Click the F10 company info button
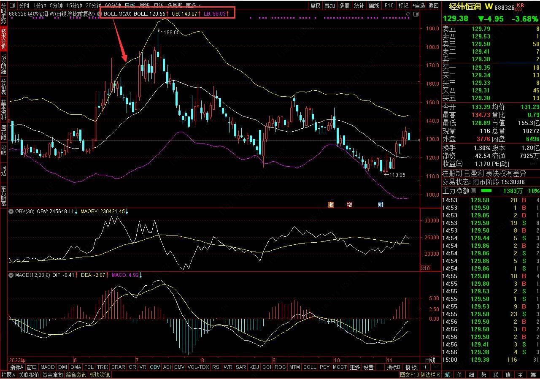 point(389,5)
